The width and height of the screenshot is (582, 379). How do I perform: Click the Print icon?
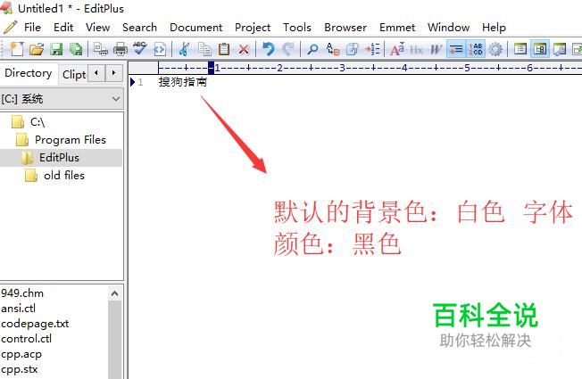(x=121, y=49)
